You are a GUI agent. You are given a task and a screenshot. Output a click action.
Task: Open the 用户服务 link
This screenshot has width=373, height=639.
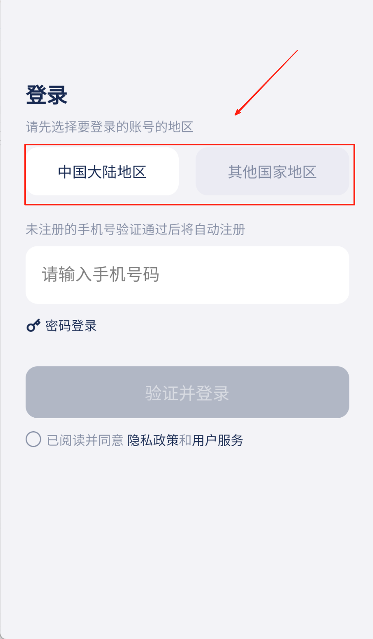coord(218,440)
